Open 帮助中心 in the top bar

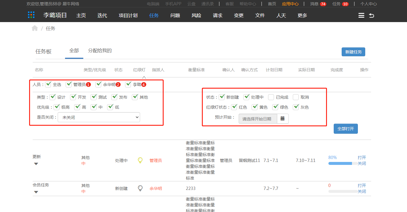pos(248,4)
